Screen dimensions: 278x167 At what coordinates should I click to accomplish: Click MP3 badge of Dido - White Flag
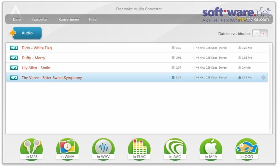[14, 48]
